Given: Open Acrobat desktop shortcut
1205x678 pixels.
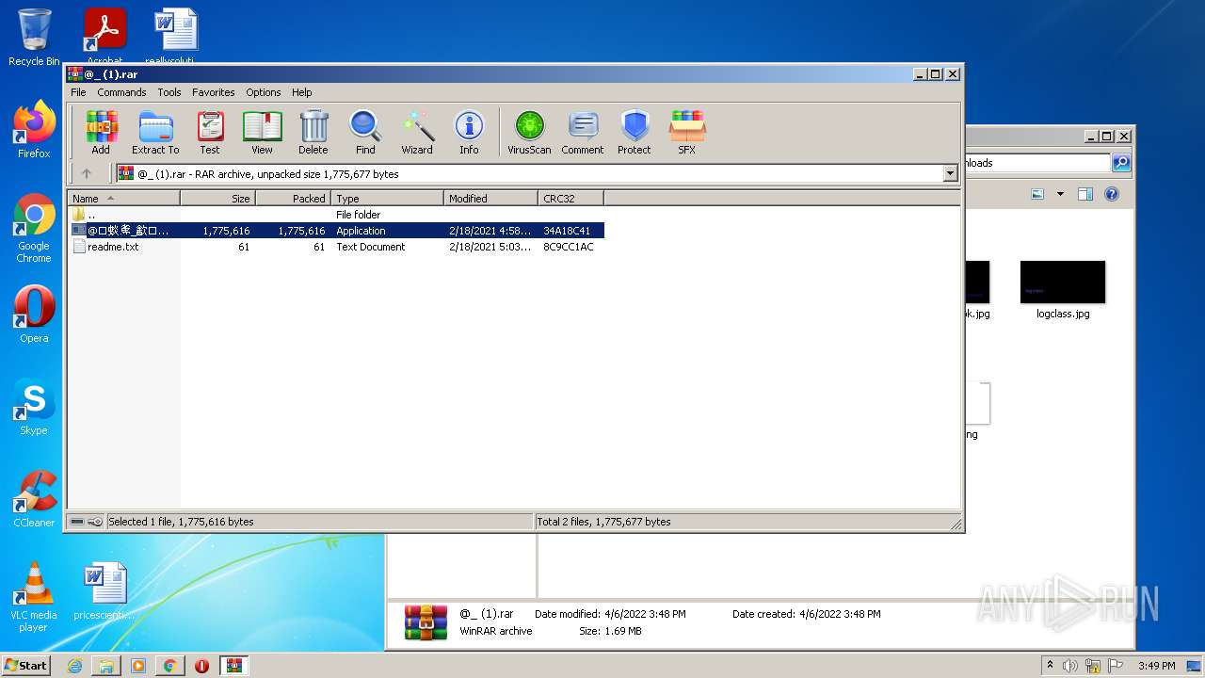Looking at the screenshot, I should [x=104, y=38].
